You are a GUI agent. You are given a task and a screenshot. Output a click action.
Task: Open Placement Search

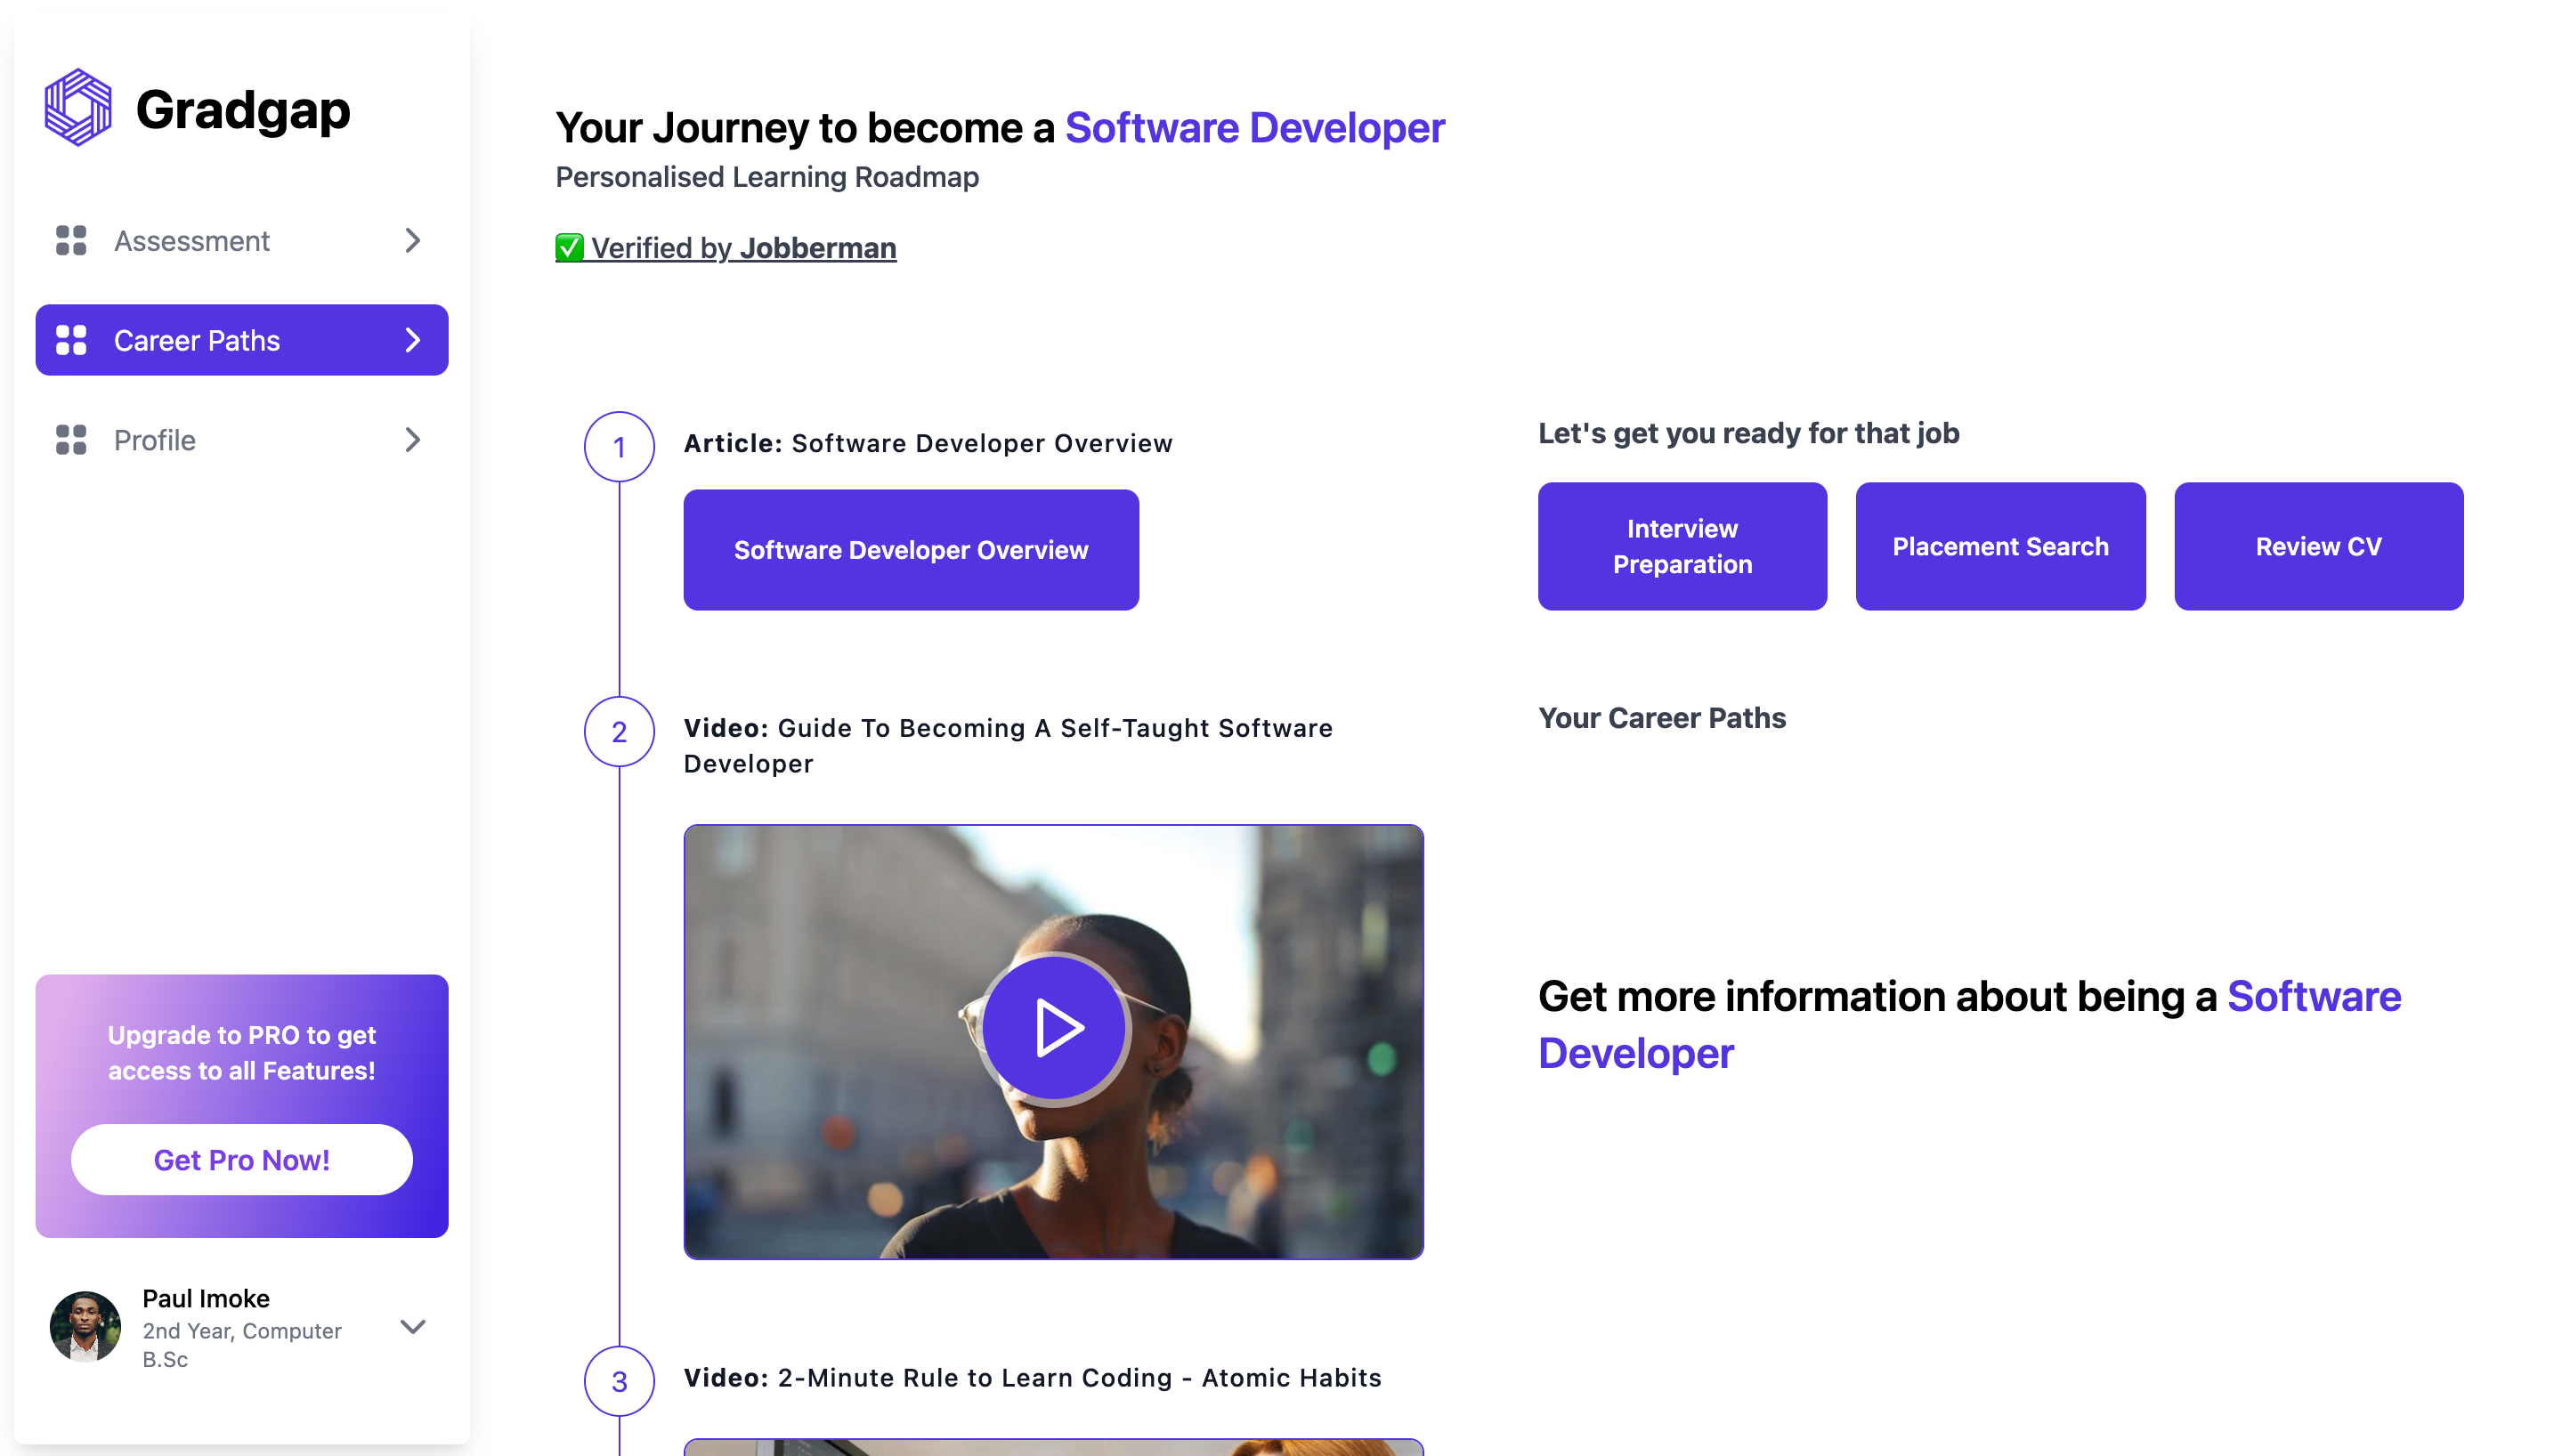click(2000, 547)
